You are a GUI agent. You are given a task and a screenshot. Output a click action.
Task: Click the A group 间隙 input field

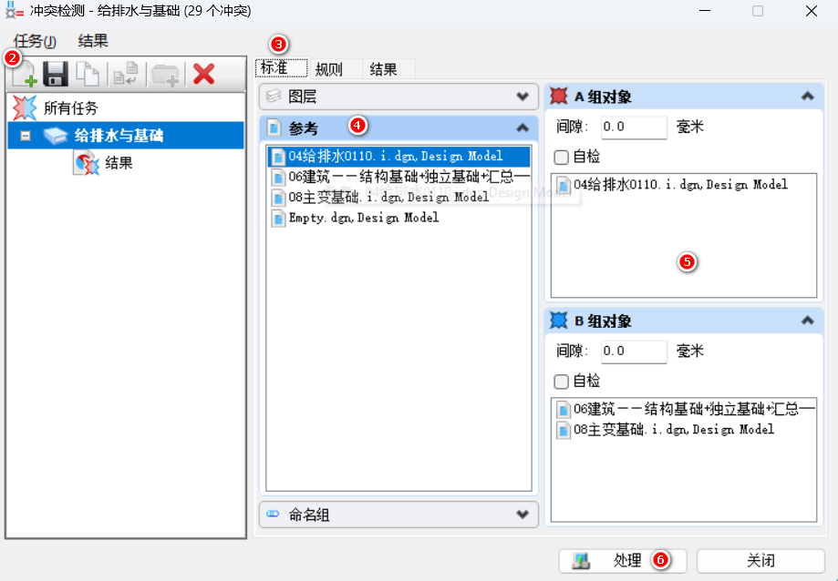[x=633, y=127]
